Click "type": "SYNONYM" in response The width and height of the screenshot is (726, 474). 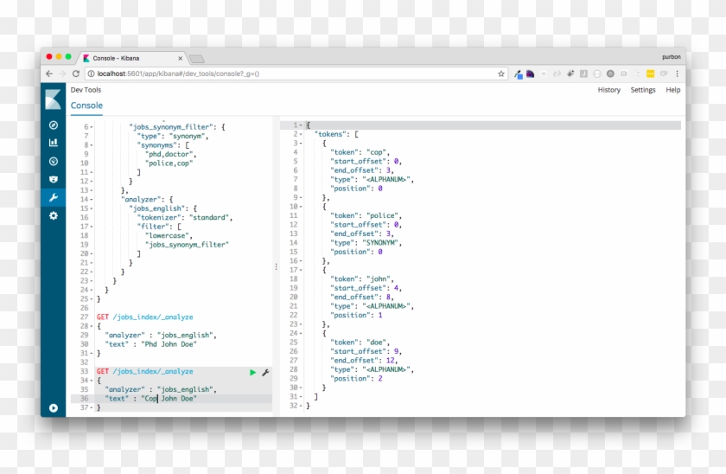coord(366,243)
